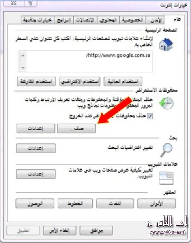Click the tabs window layout icon
The height and width of the screenshot is (243, 191).
click(166, 178)
